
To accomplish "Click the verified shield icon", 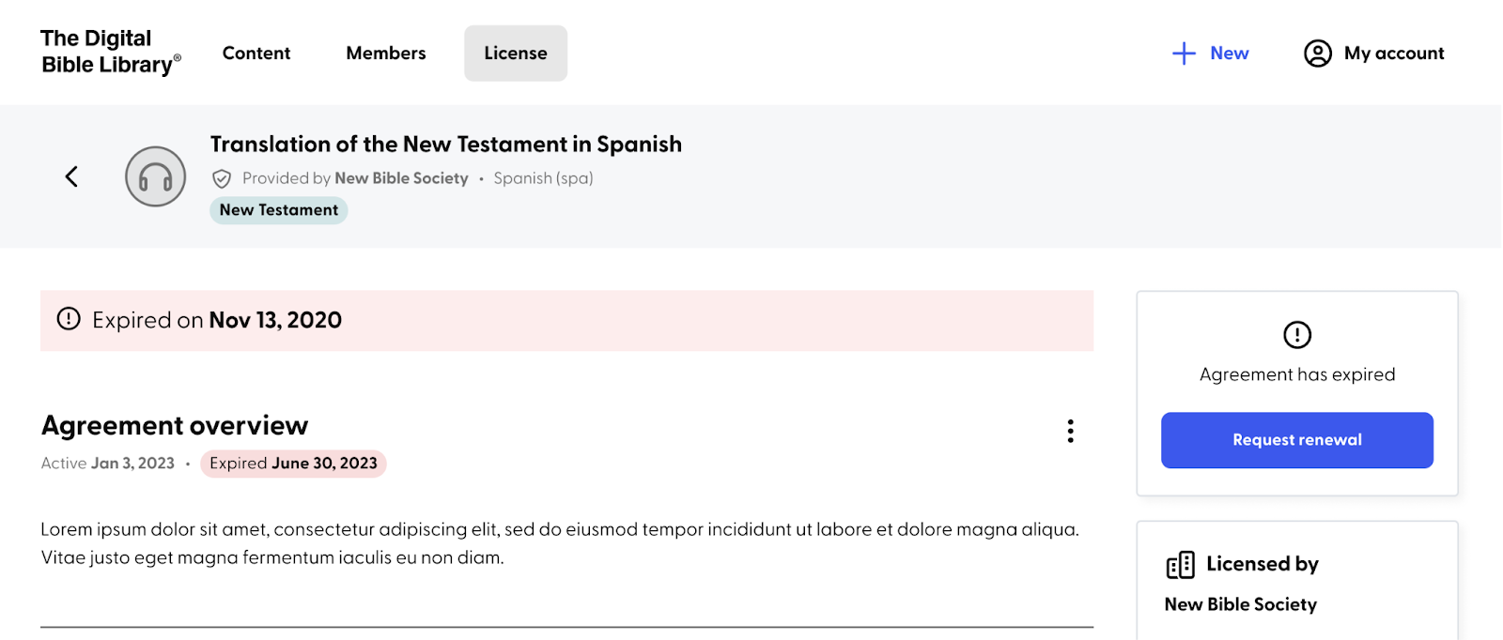I will click(222, 178).
